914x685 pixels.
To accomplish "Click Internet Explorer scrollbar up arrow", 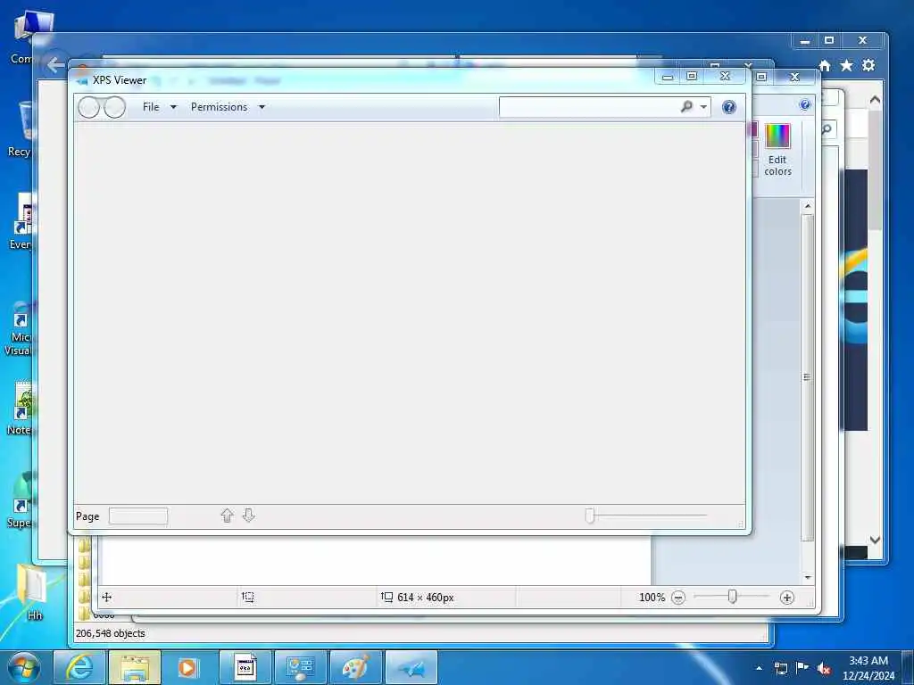I will (x=875, y=100).
